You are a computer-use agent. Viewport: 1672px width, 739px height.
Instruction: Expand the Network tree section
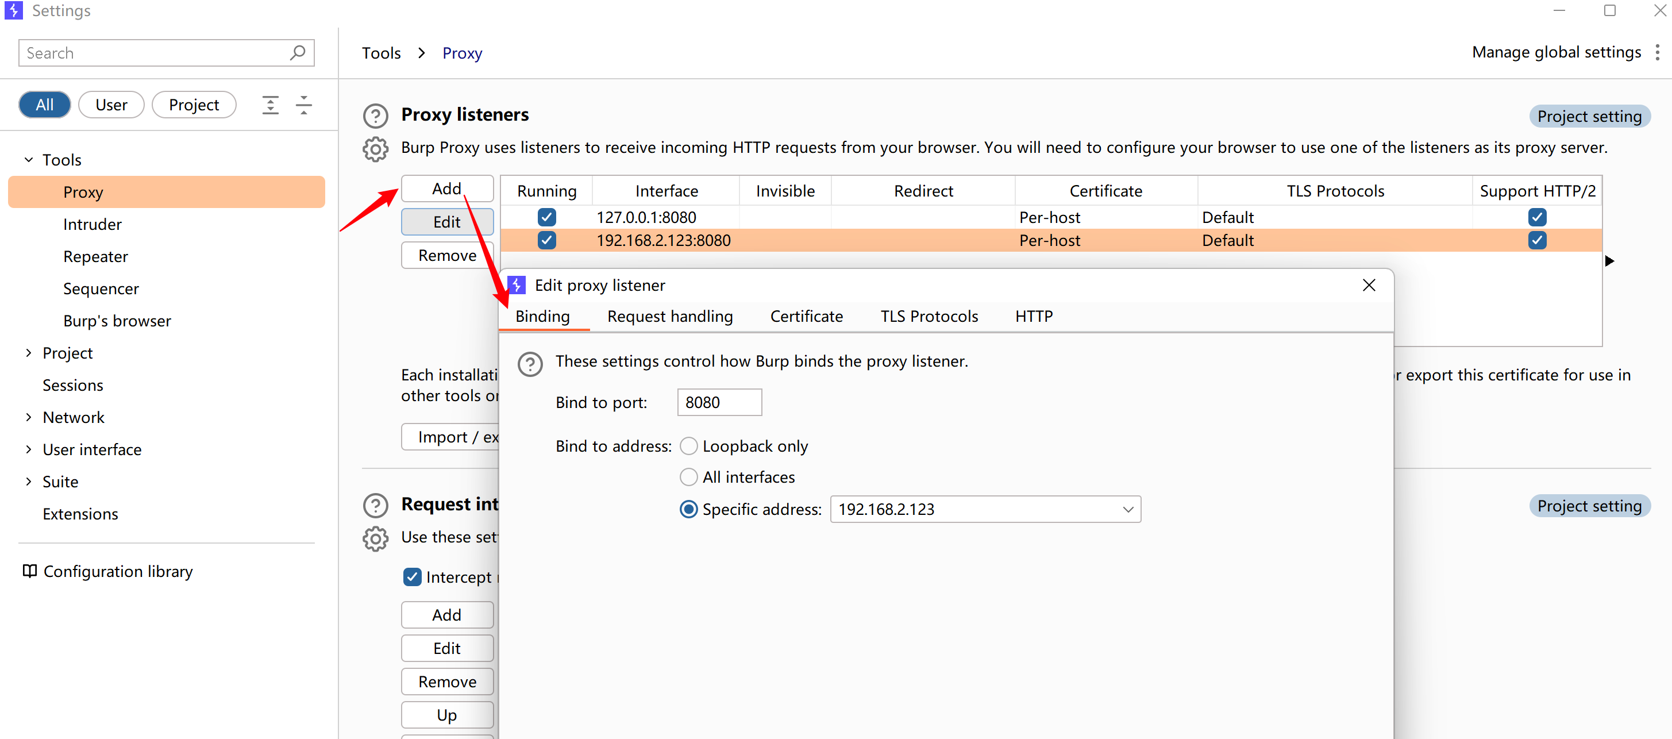point(29,417)
